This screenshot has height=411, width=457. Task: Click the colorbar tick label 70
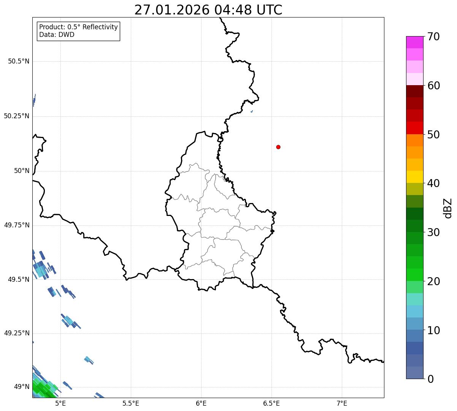coord(433,37)
